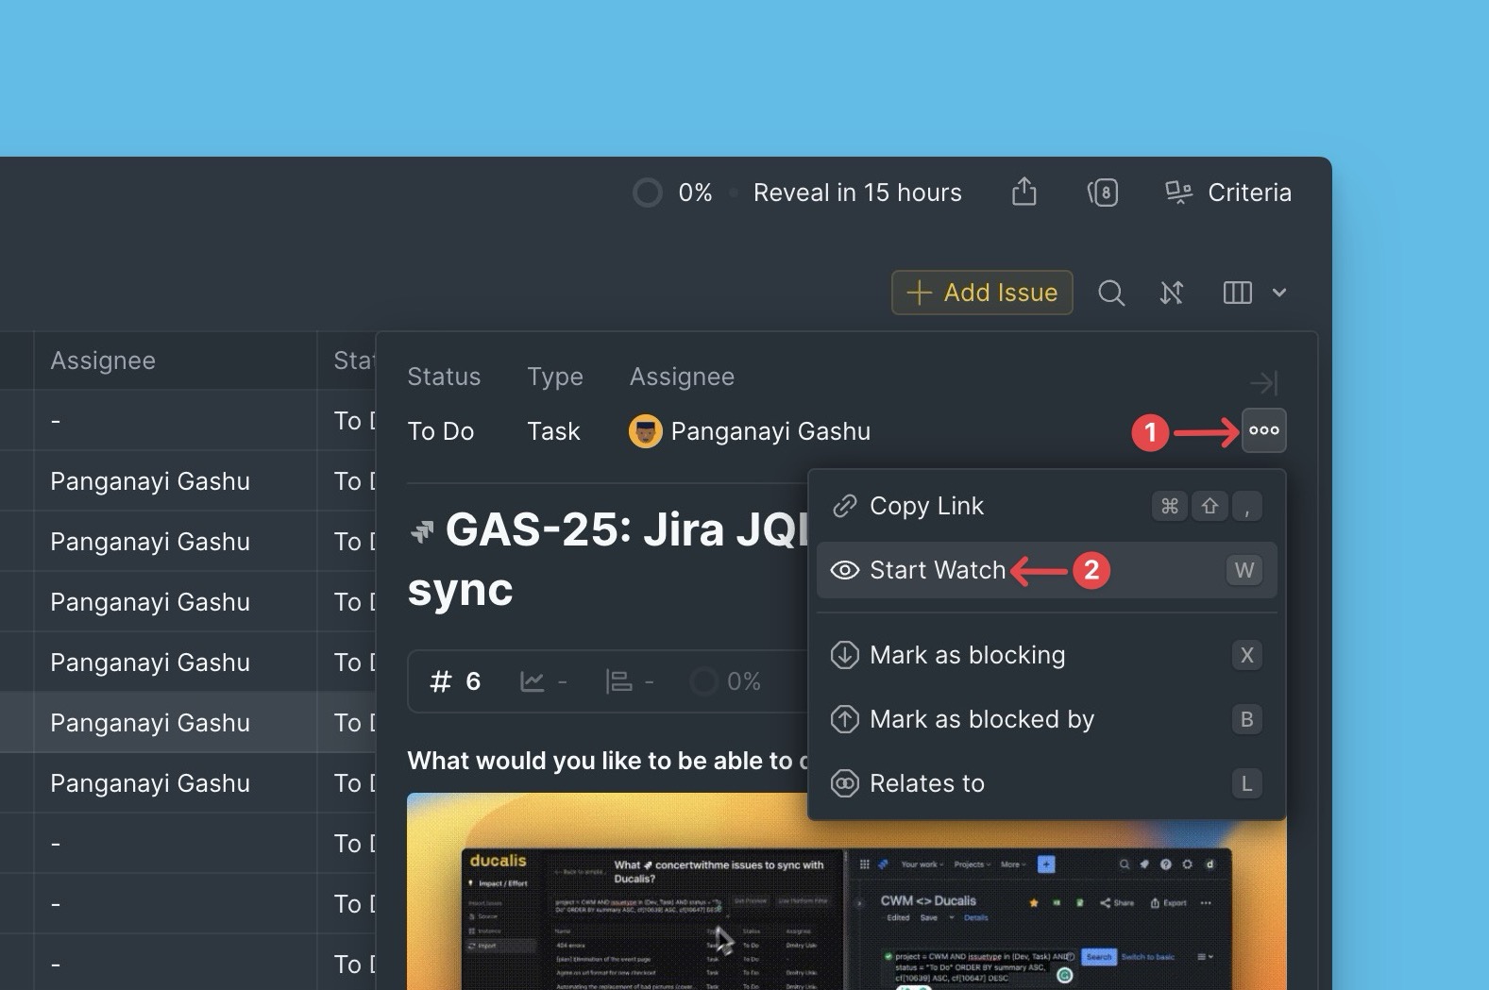Open the planning poker cards icon
This screenshot has height=990, width=1489.
(x=1102, y=193)
